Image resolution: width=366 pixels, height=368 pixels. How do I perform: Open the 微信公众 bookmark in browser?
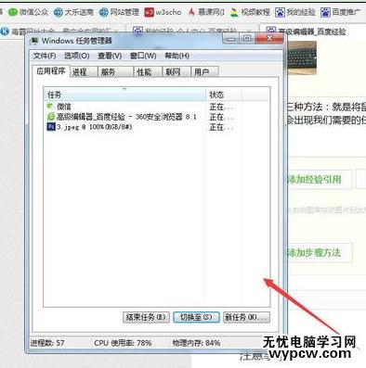(x=29, y=12)
